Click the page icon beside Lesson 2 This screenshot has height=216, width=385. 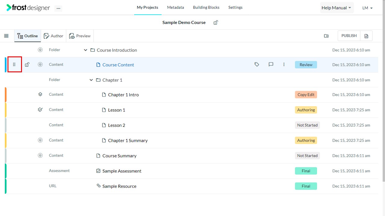coord(104,125)
